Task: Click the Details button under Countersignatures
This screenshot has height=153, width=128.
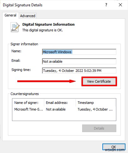Action: [x=99, y=128]
